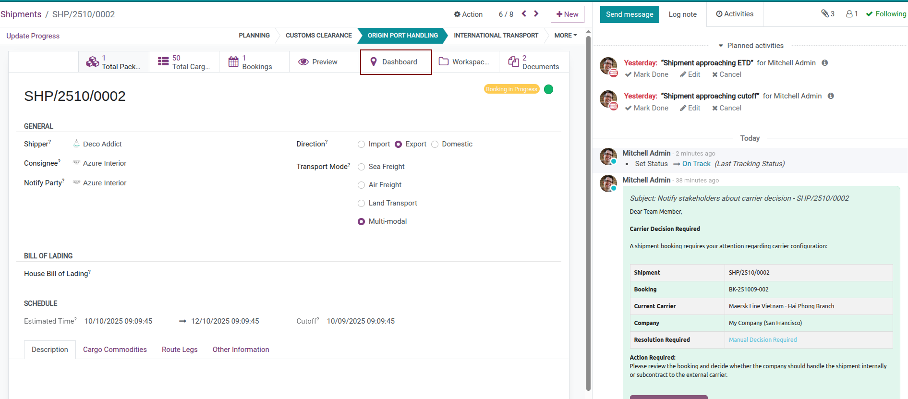Click the Send message button
Viewport: 908px width, 399px height.
pos(629,14)
